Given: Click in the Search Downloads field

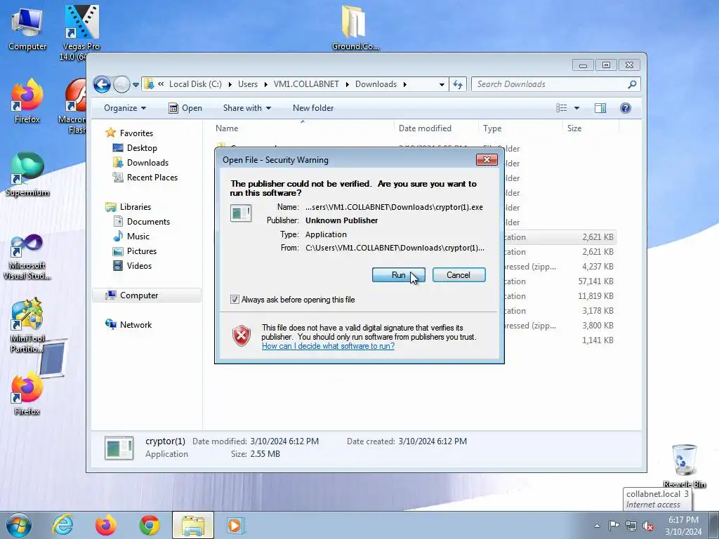Looking at the screenshot, I should (550, 84).
